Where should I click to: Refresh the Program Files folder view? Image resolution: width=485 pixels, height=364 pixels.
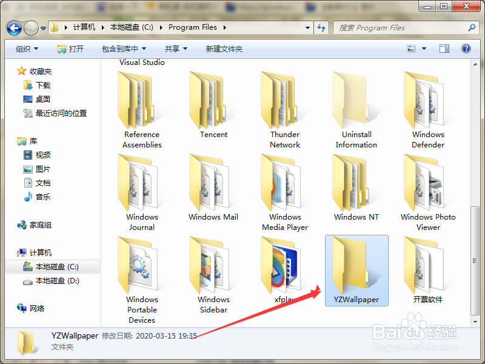click(x=321, y=27)
